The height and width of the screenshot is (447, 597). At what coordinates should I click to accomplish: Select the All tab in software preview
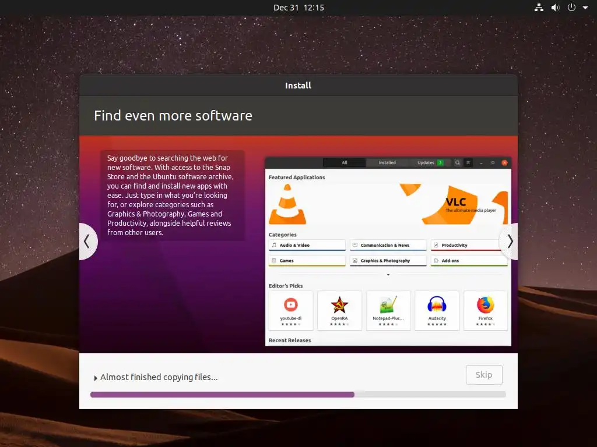pyautogui.click(x=344, y=163)
